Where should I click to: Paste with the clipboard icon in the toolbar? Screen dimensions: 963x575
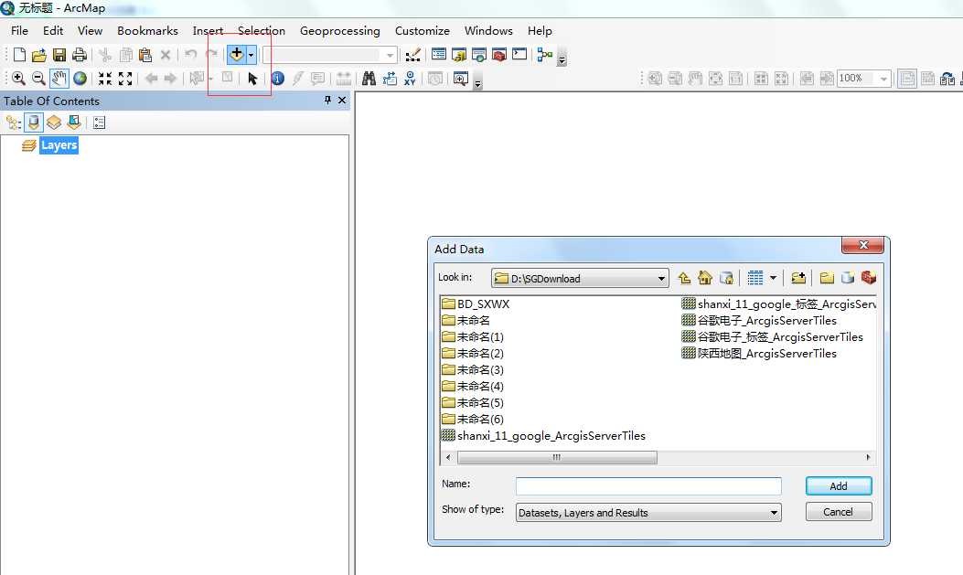[144, 55]
